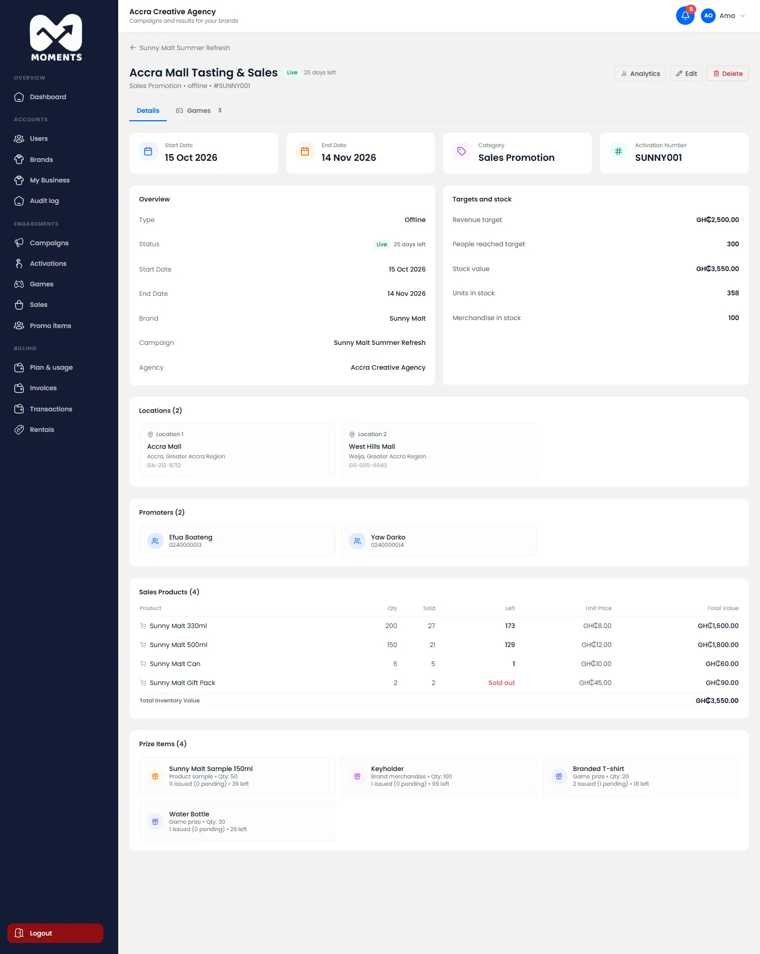Click the Promo items sidebar icon
760x954 pixels.
[19, 325]
